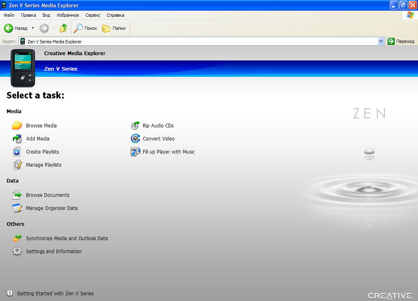Viewport: 418px width, 301px height.
Task: Click the Manage Organizer Data icon
Action: tap(17, 208)
